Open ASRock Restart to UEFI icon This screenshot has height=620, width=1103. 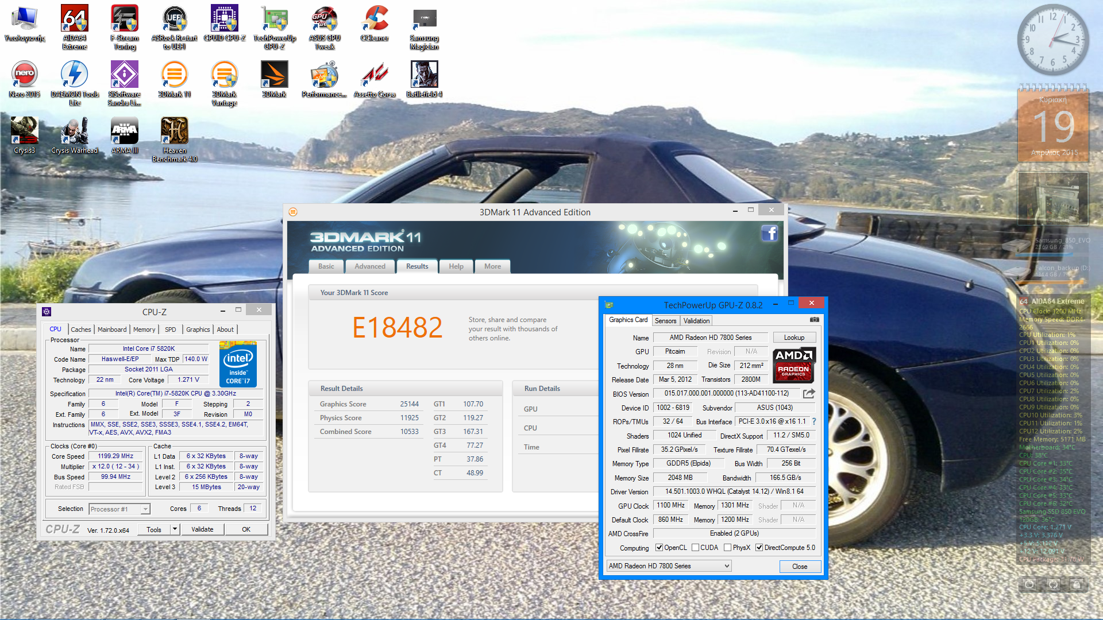175,27
